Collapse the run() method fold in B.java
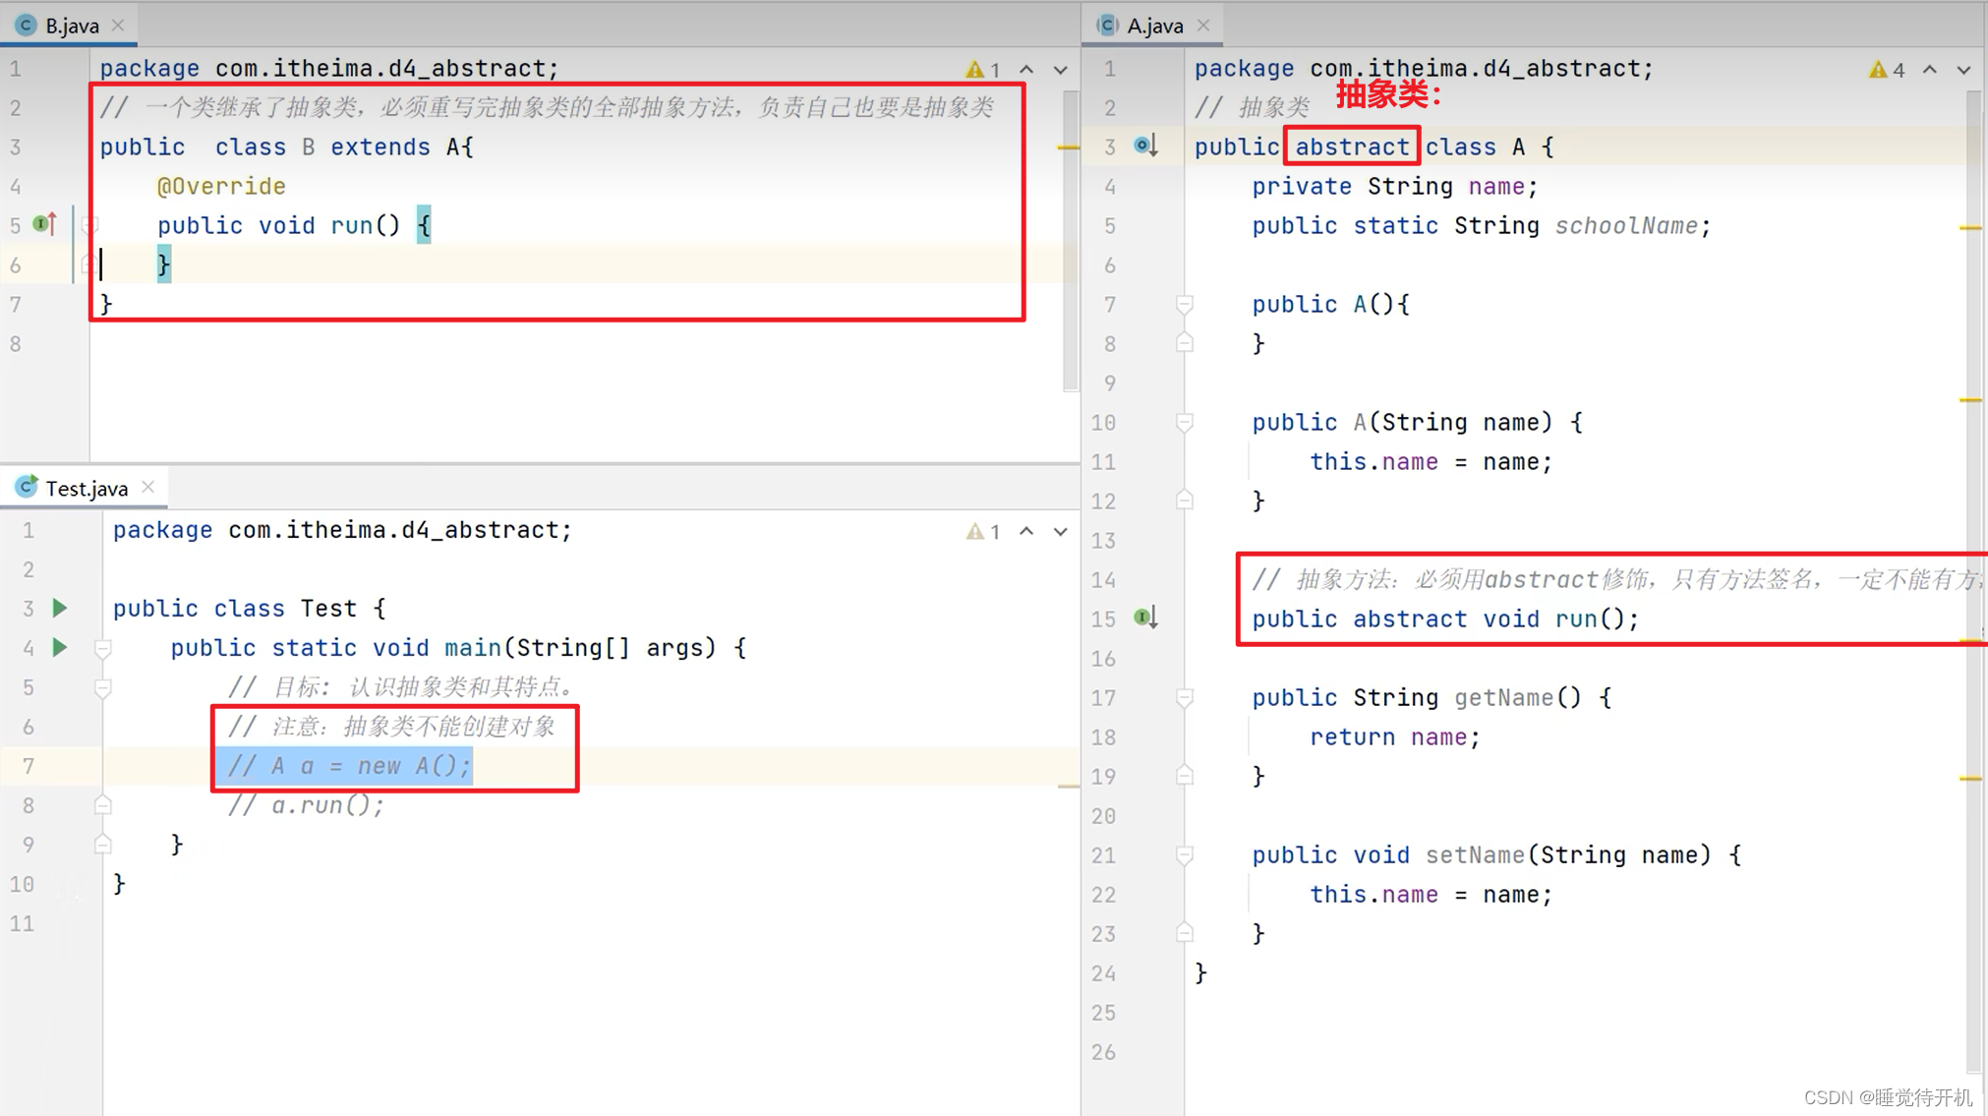 (x=89, y=225)
